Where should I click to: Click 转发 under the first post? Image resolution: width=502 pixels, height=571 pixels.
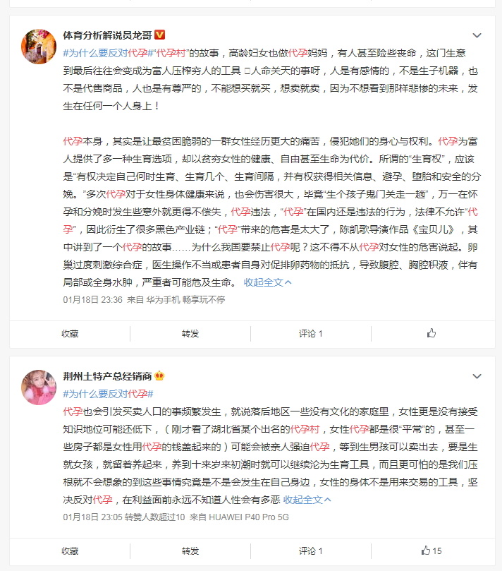pos(190,334)
